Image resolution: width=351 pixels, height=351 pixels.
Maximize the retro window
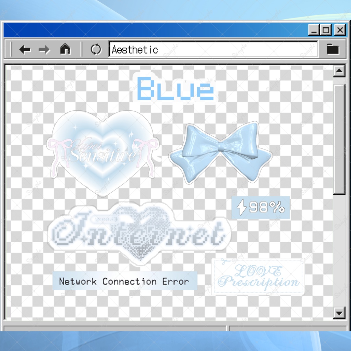point(326,30)
